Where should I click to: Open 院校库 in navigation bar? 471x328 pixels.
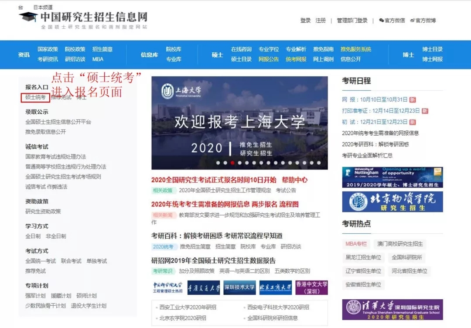[x=174, y=49]
